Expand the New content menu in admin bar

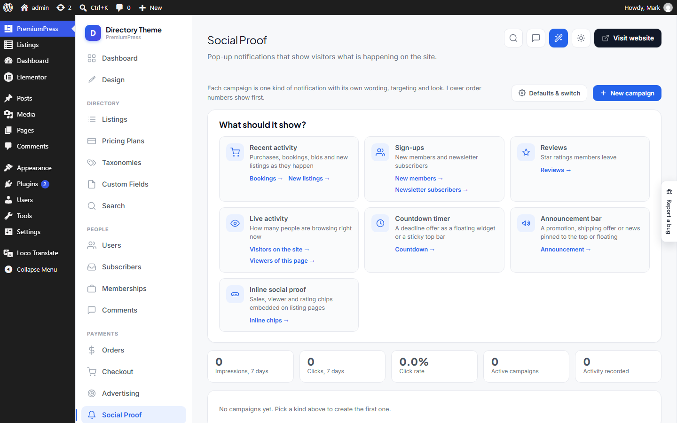click(x=150, y=8)
